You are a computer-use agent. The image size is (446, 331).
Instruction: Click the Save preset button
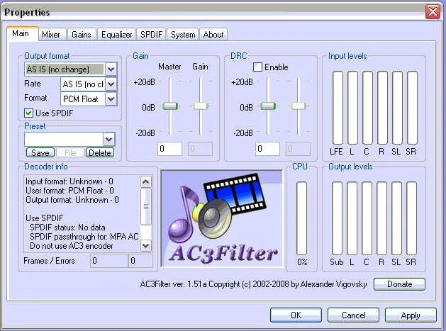(x=40, y=152)
